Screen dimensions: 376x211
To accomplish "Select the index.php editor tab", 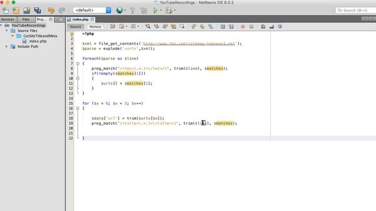I will [x=80, y=19].
